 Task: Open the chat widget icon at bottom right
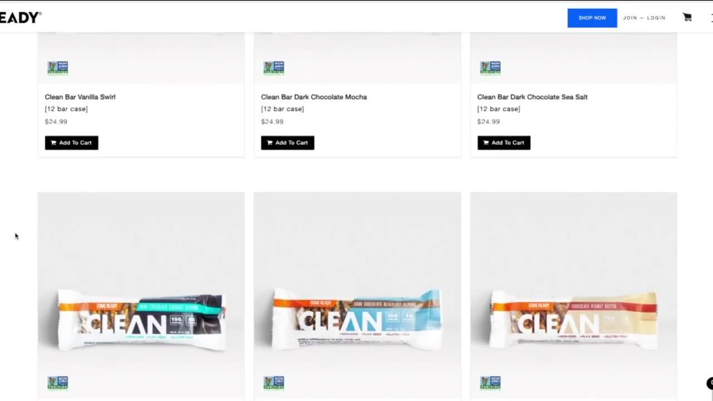(710, 383)
